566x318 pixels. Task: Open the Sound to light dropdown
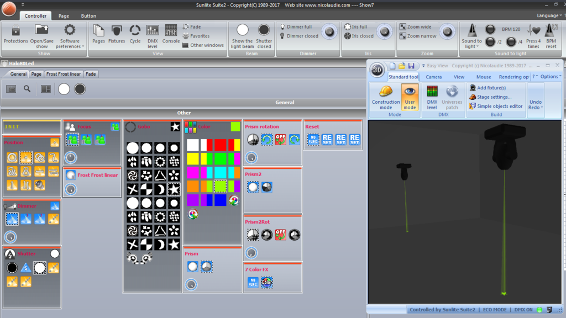[471, 36]
